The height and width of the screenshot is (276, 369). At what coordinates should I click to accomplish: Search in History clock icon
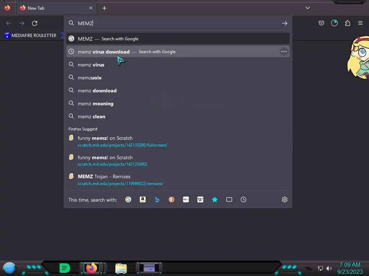tap(243, 199)
